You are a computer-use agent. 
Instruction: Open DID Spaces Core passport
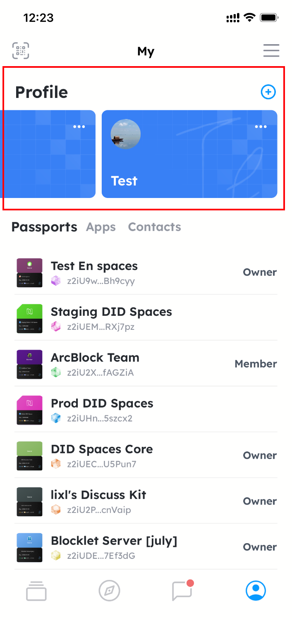[102, 449]
